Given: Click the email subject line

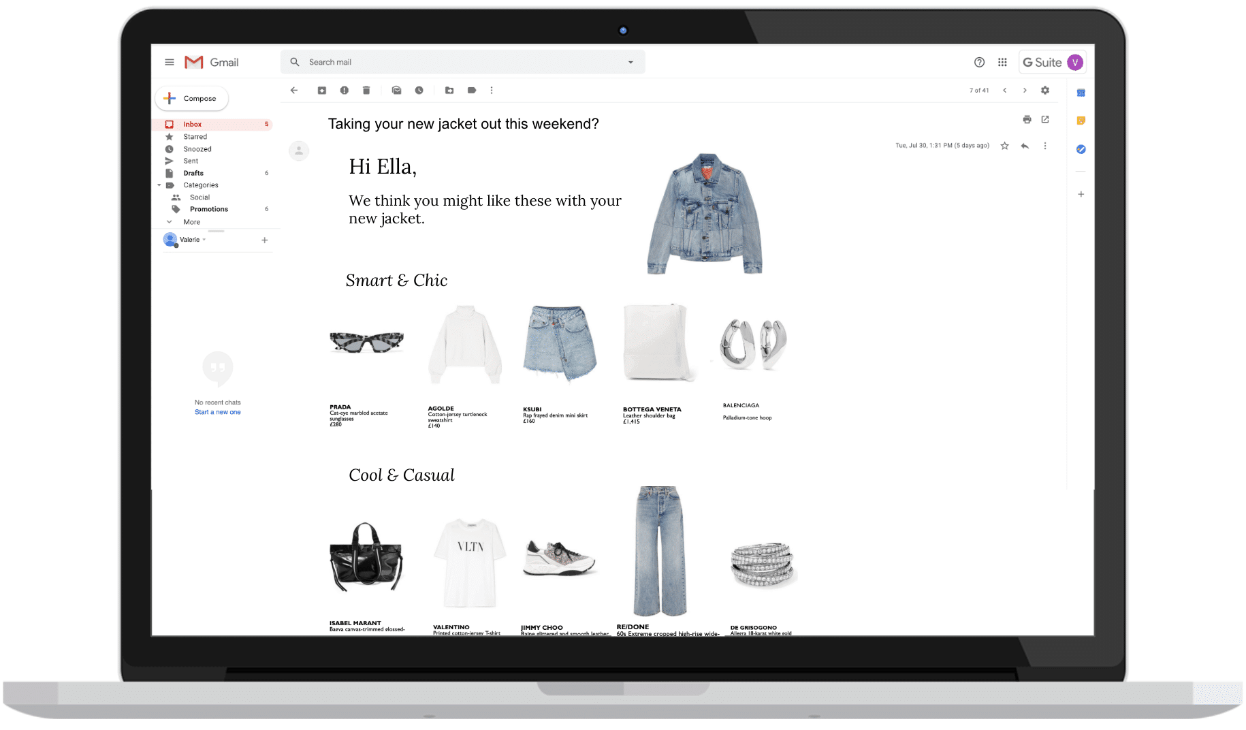Looking at the screenshot, I should (x=463, y=124).
